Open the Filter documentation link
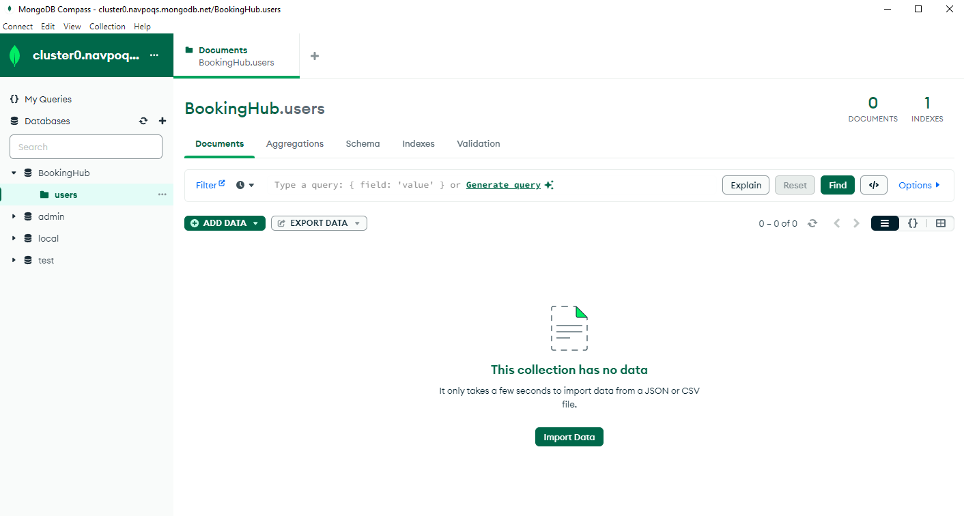This screenshot has height=516, width=964. point(210,185)
